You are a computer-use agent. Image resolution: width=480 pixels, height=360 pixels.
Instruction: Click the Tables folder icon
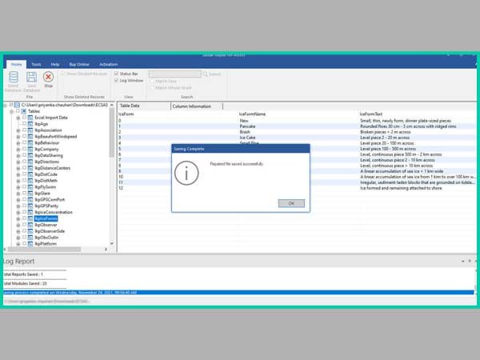click(23, 111)
